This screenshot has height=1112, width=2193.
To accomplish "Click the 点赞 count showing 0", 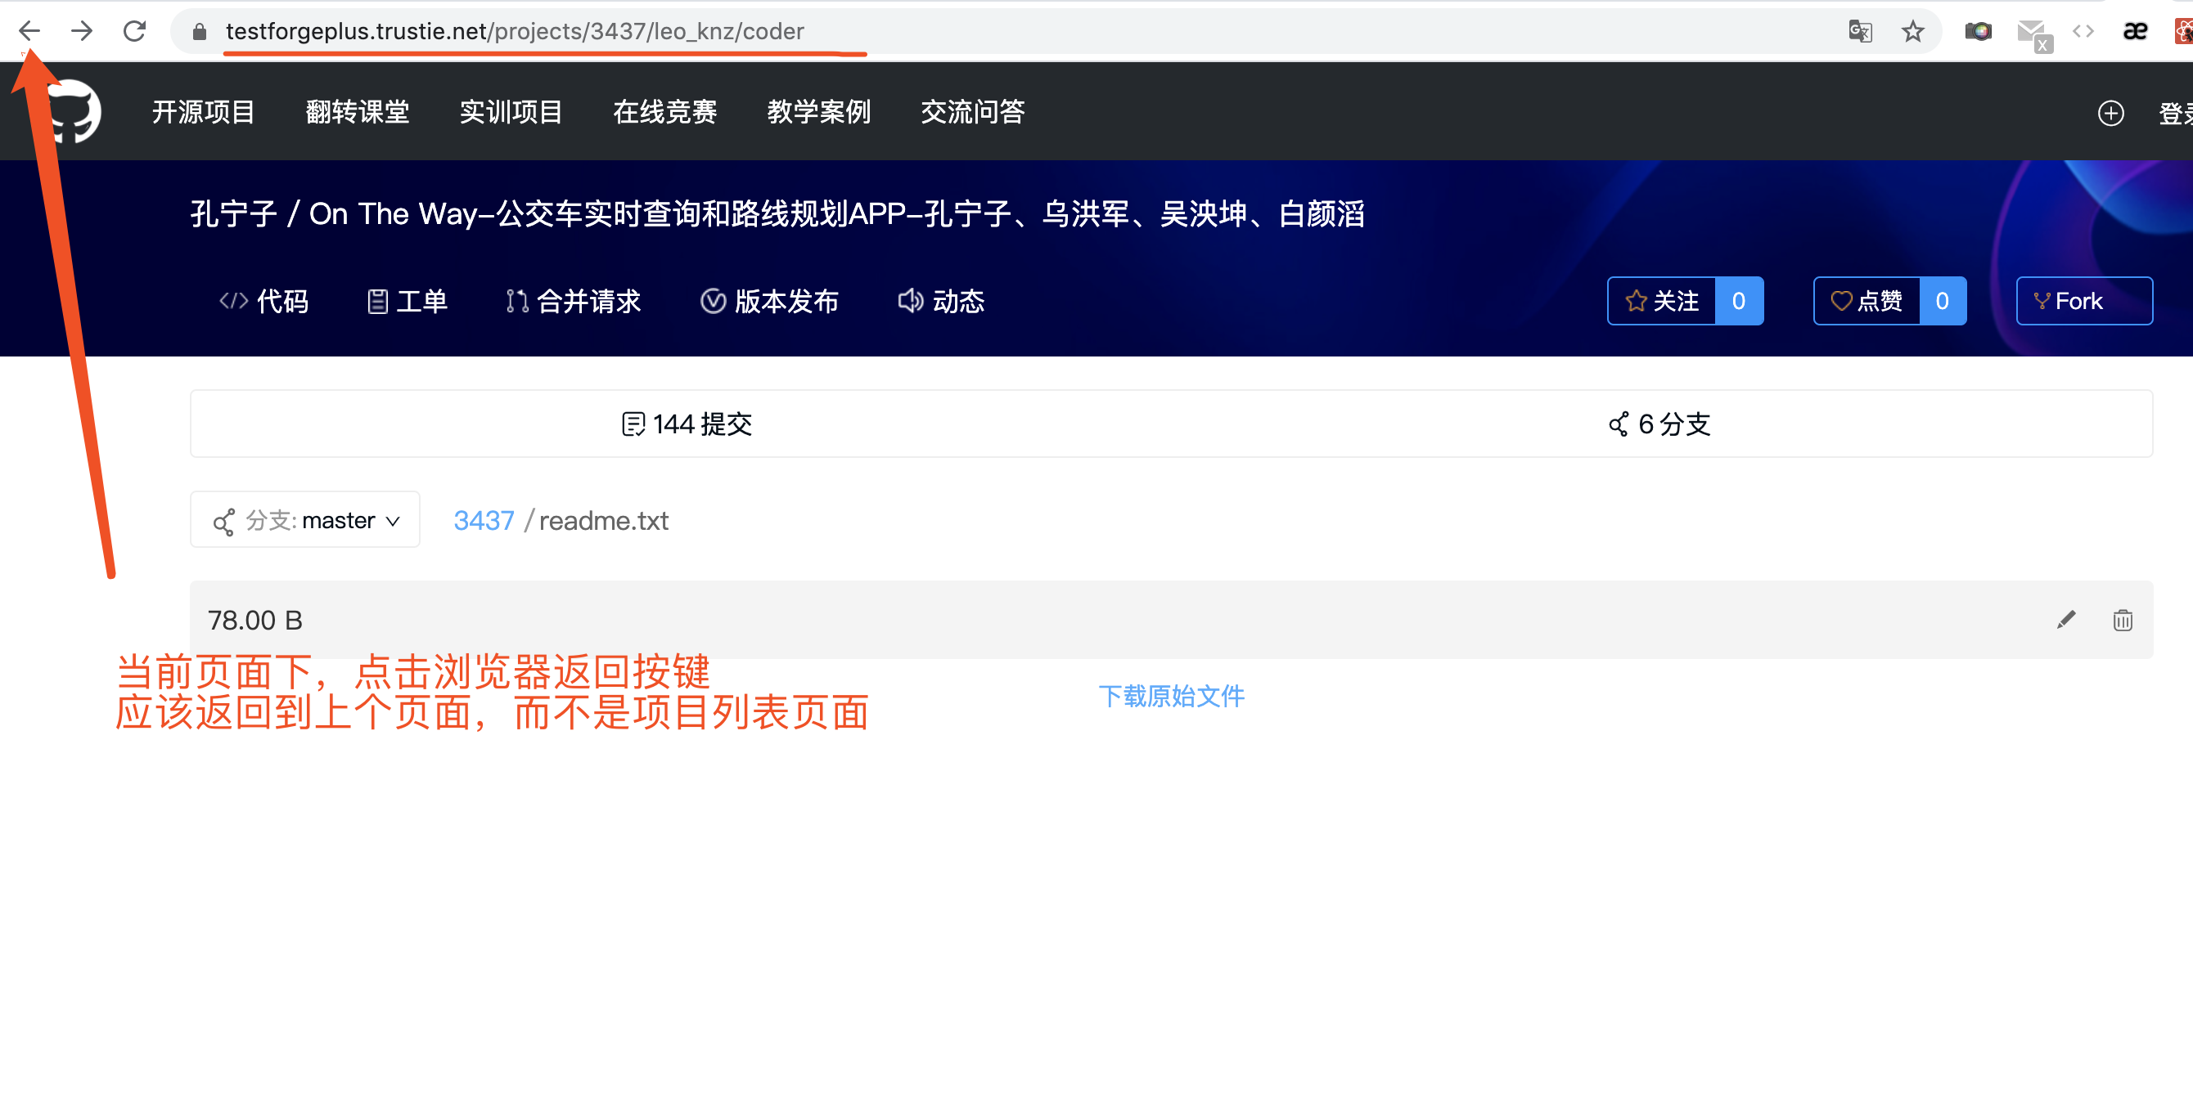I will point(1943,301).
